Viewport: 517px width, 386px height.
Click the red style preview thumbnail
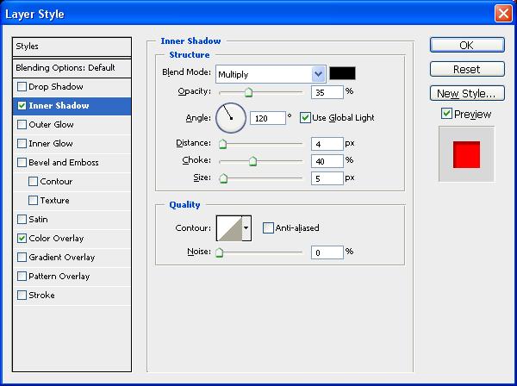click(x=466, y=154)
